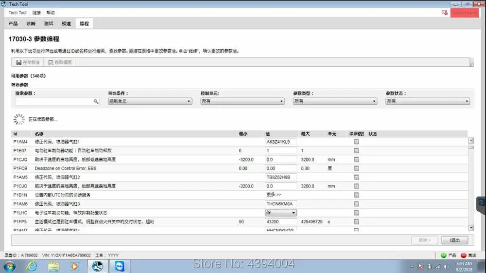Edit value field containing THCN6KM8A
The height and width of the screenshot is (273, 486).
coord(281,204)
